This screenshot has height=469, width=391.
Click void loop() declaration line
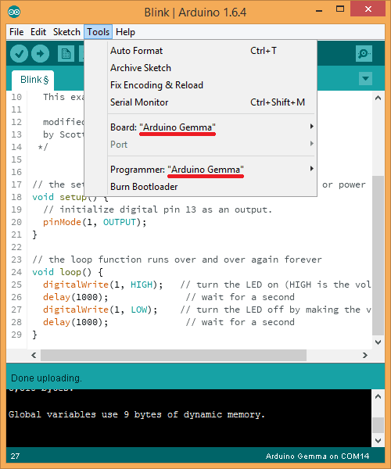pos(67,272)
